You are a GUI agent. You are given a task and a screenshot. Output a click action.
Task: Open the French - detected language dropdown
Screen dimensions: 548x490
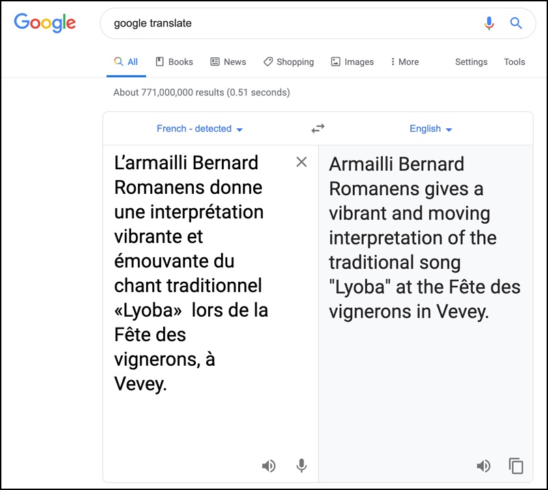coord(200,128)
